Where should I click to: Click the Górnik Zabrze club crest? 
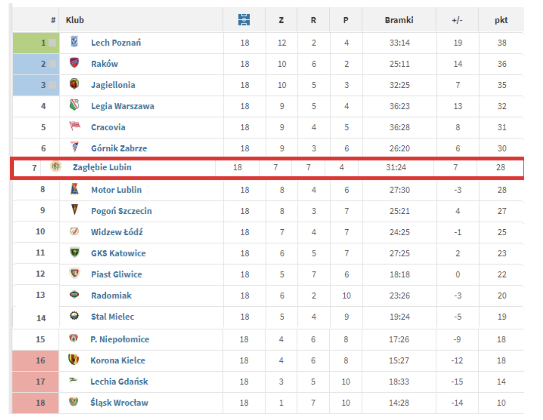[75, 148]
